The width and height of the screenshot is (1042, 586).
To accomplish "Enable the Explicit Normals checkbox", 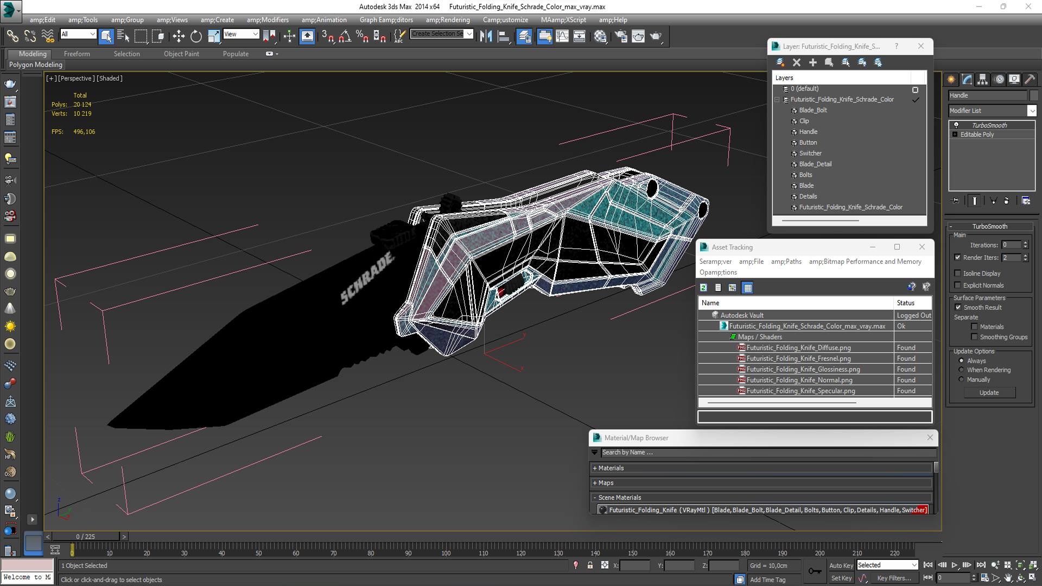I will [x=958, y=285].
